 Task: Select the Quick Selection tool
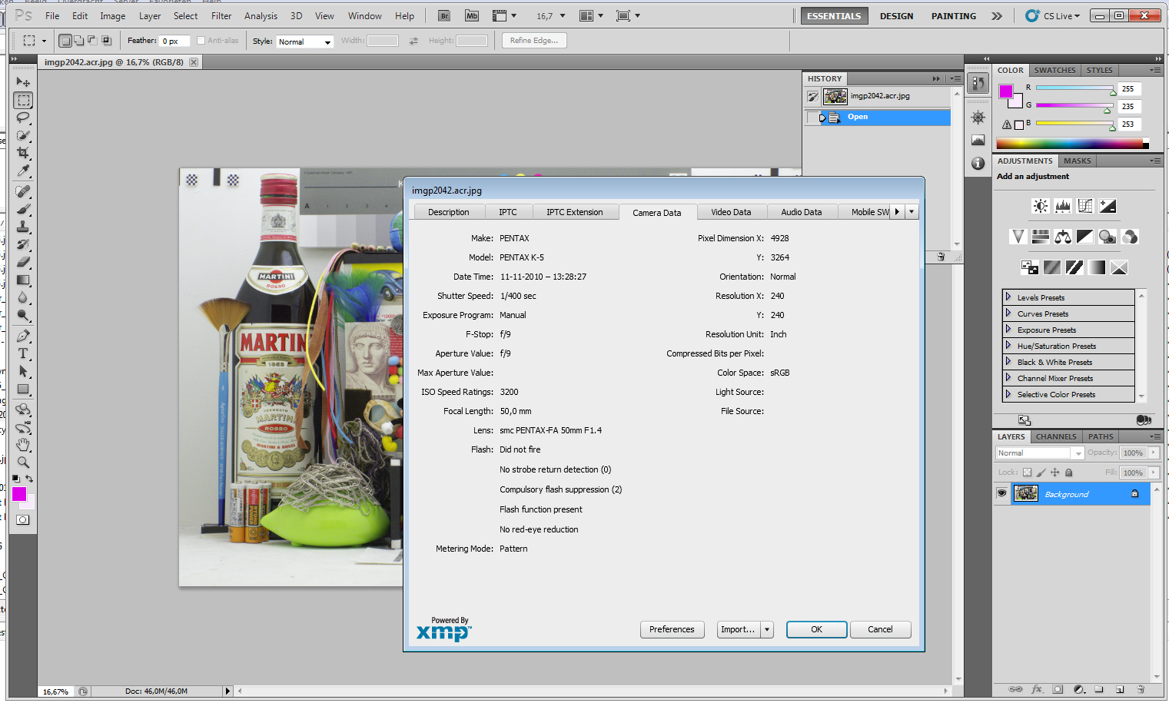(x=23, y=135)
